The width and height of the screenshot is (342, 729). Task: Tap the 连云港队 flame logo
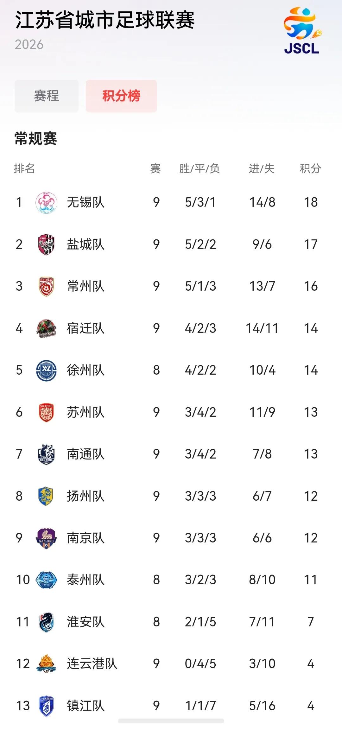[x=46, y=664]
